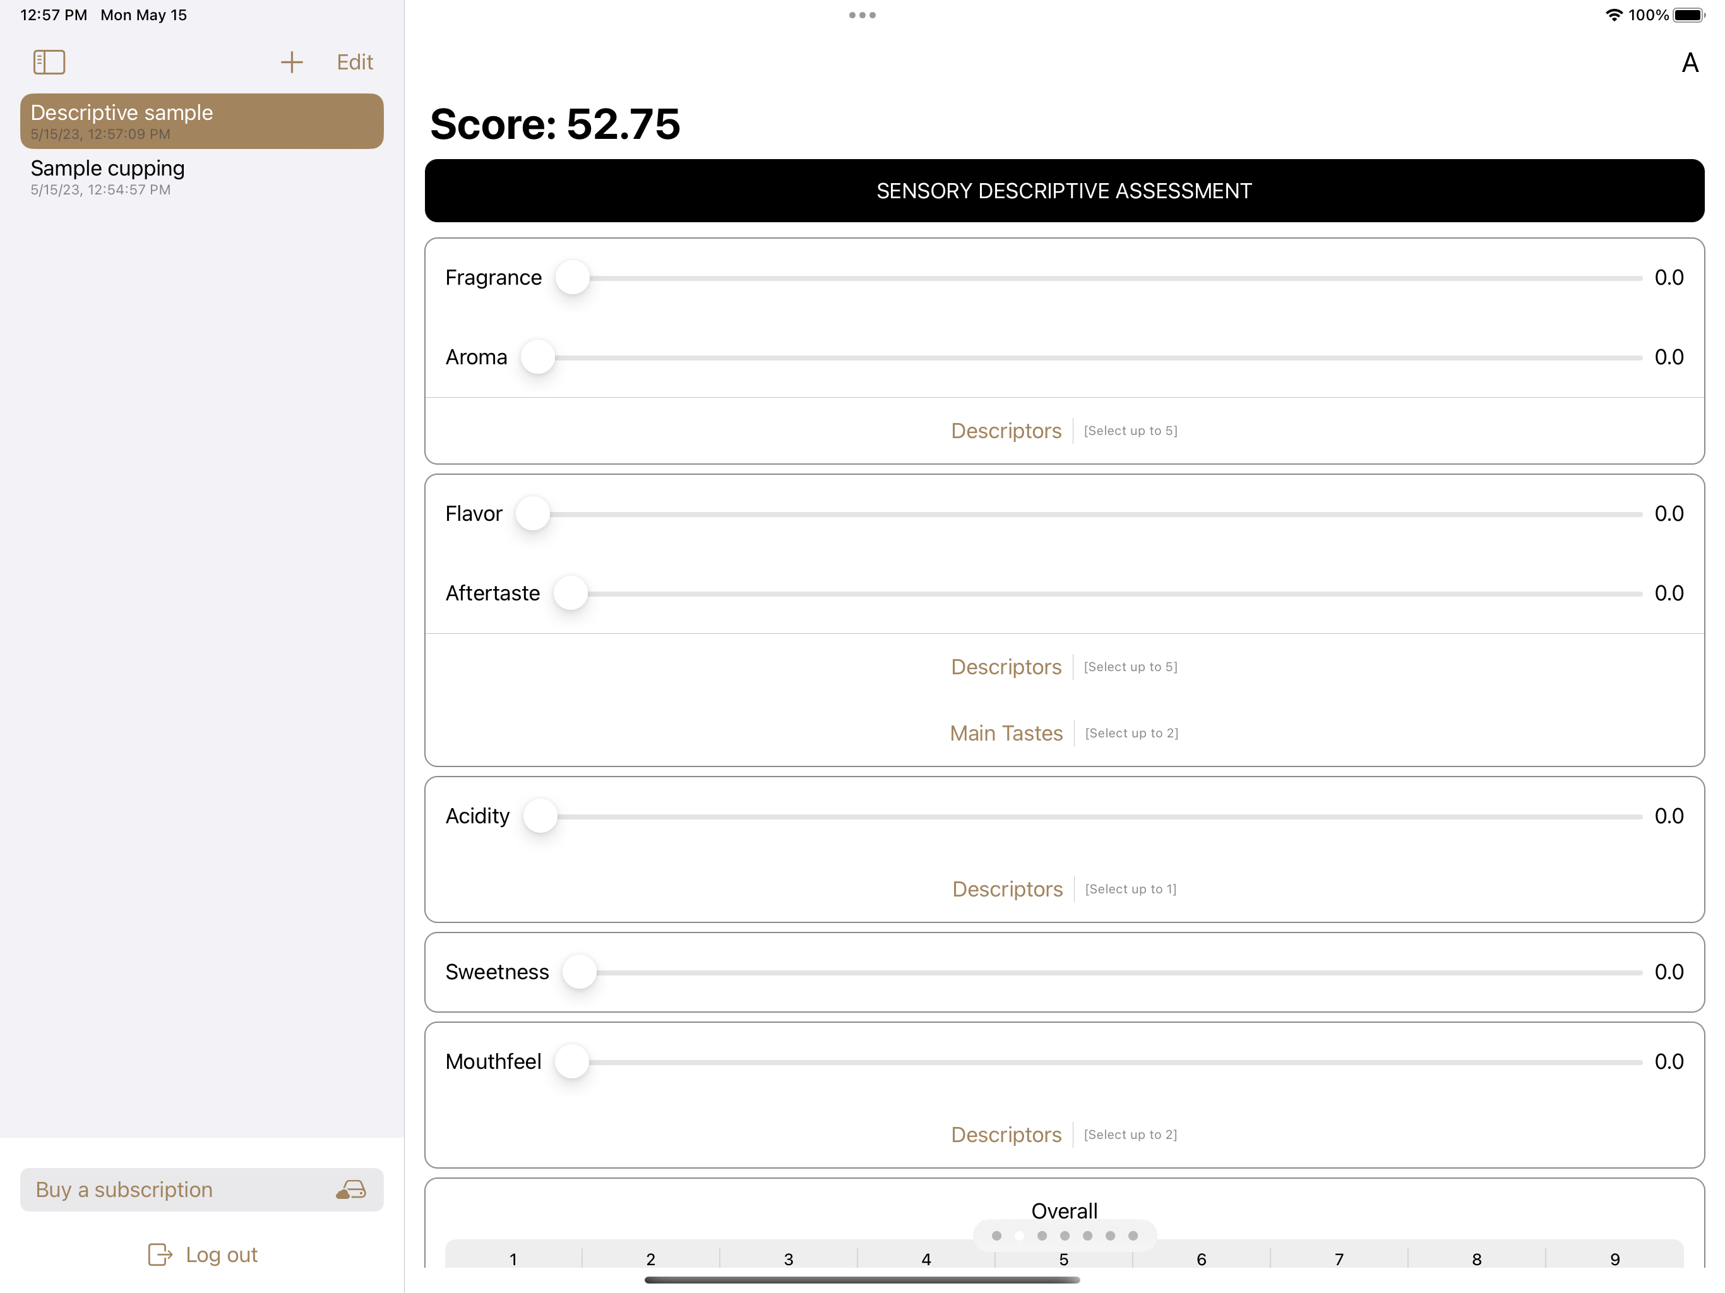
Task: Click the log out arrow icon
Action: click(160, 1254)
